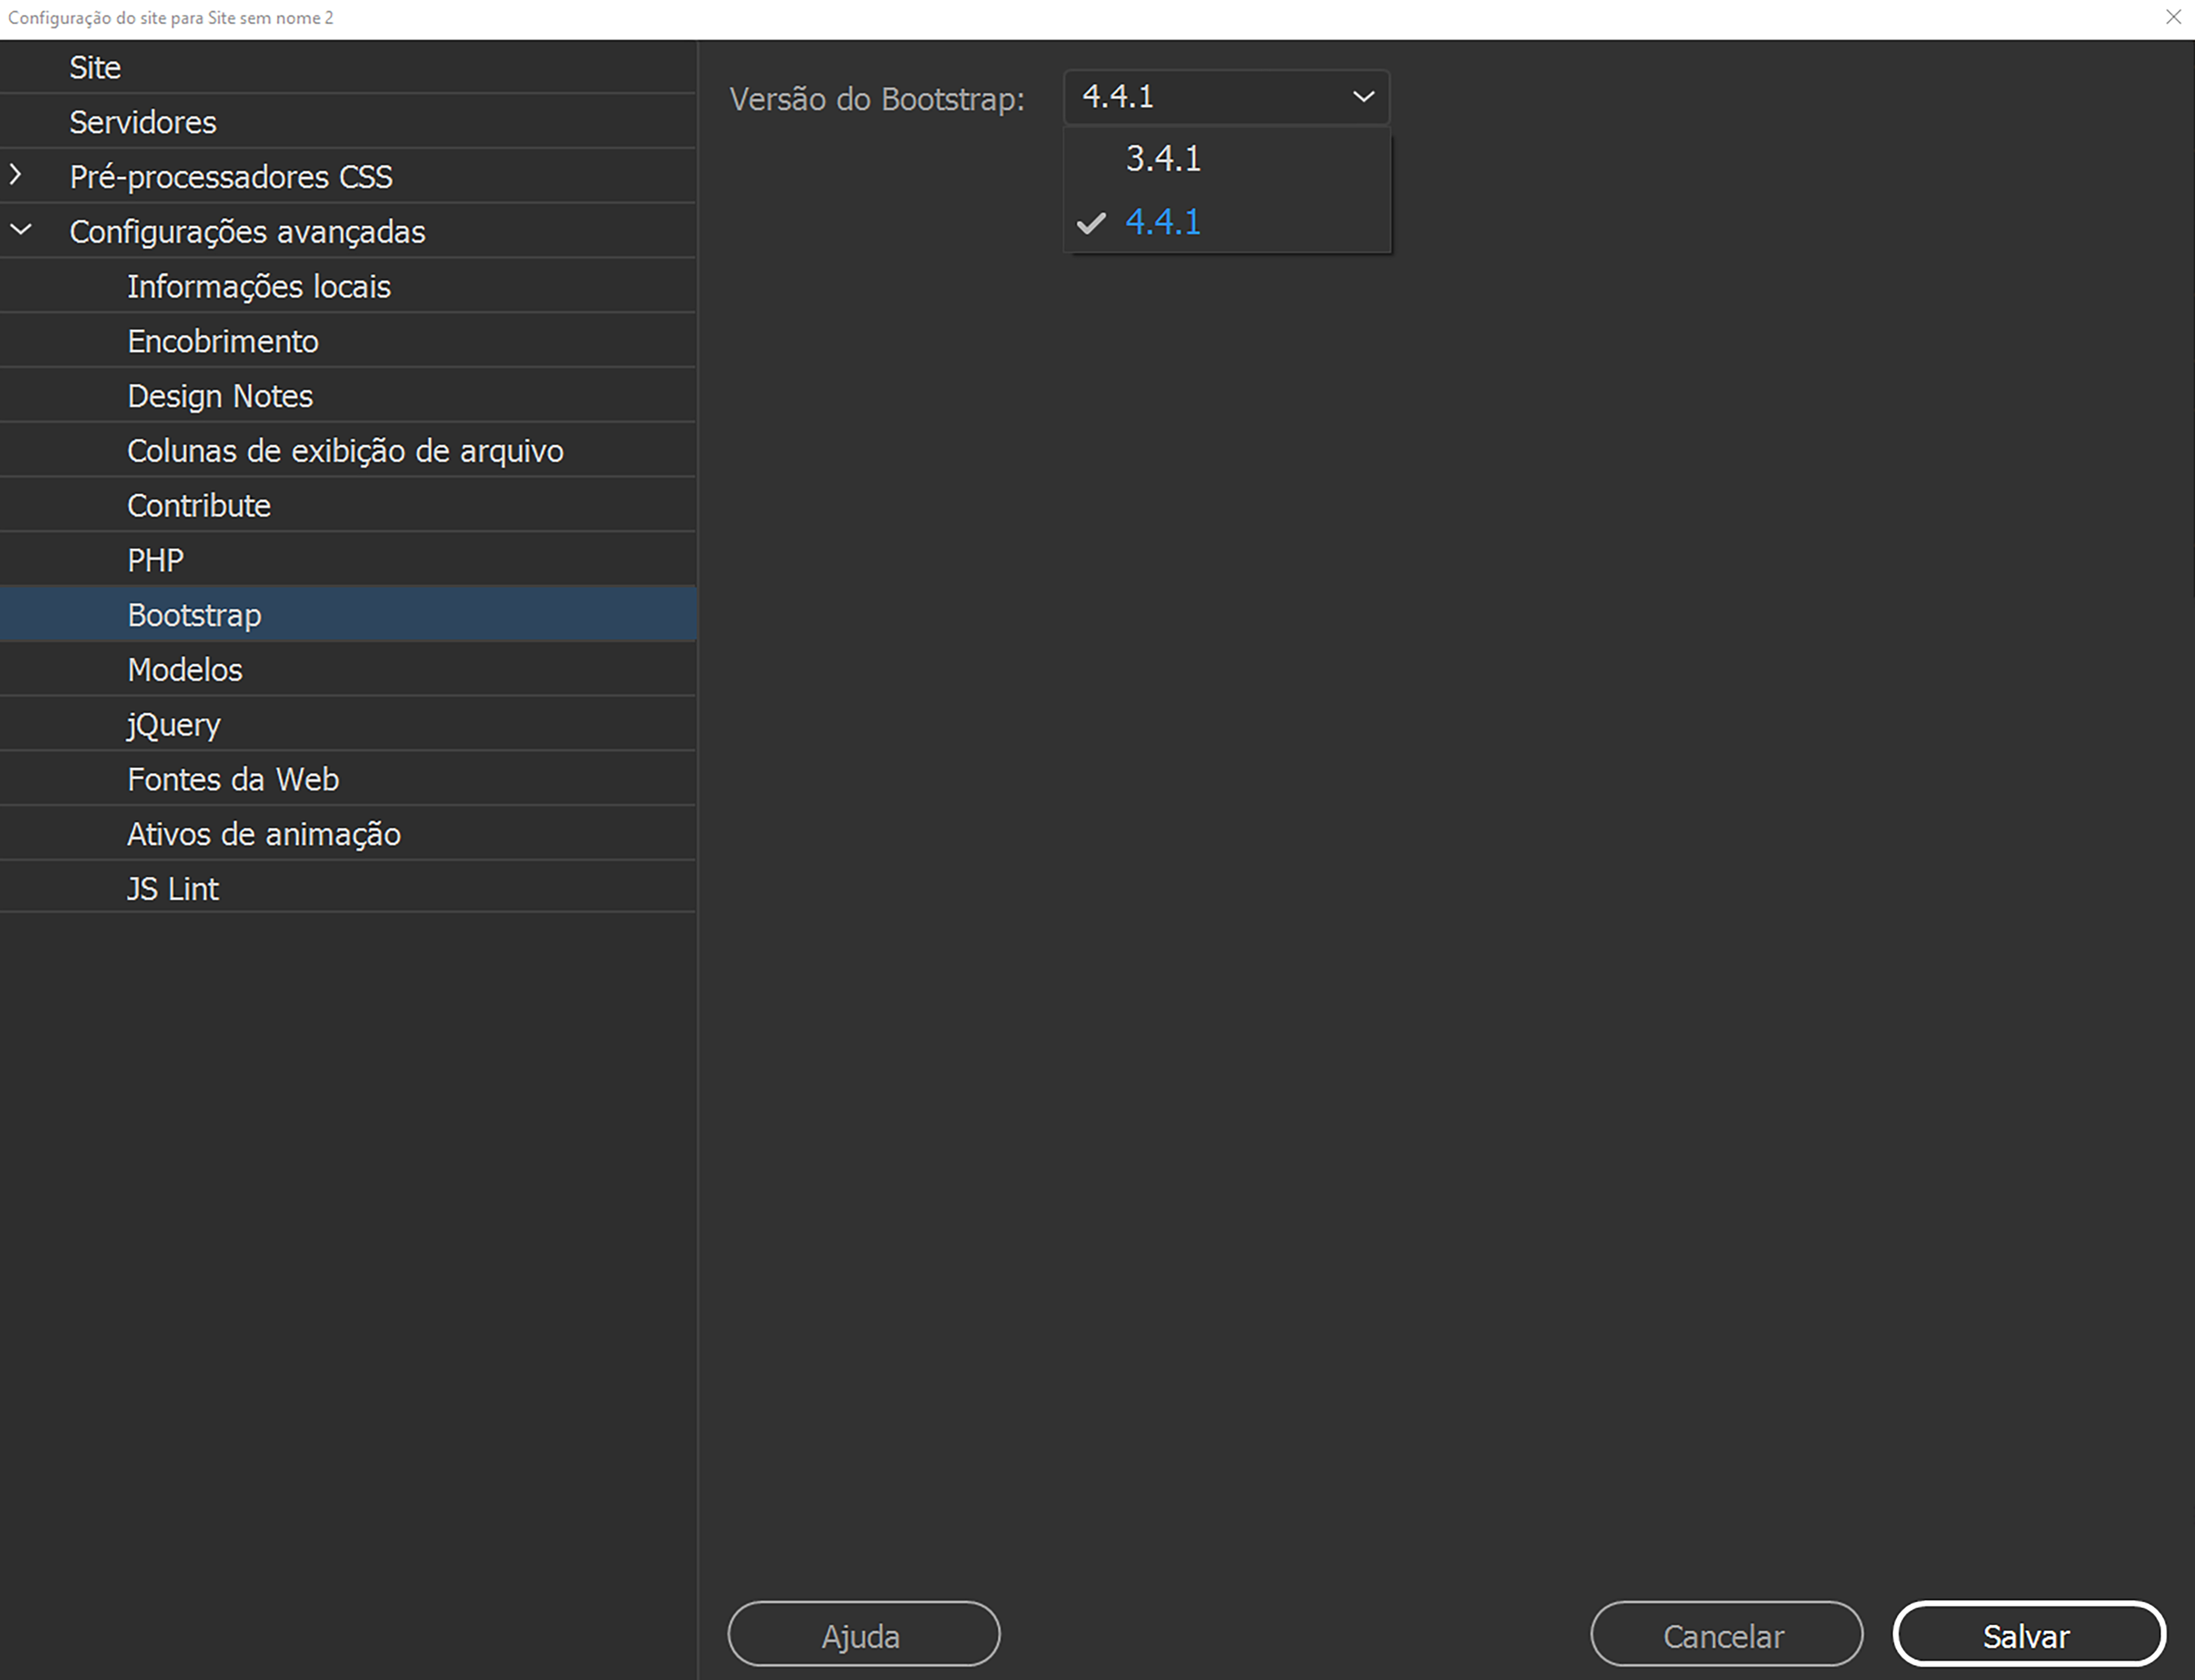This screenshot has width=2195, height=1680.
Task: Select Design Notes in the sidebar
Action: click(220, 395)
